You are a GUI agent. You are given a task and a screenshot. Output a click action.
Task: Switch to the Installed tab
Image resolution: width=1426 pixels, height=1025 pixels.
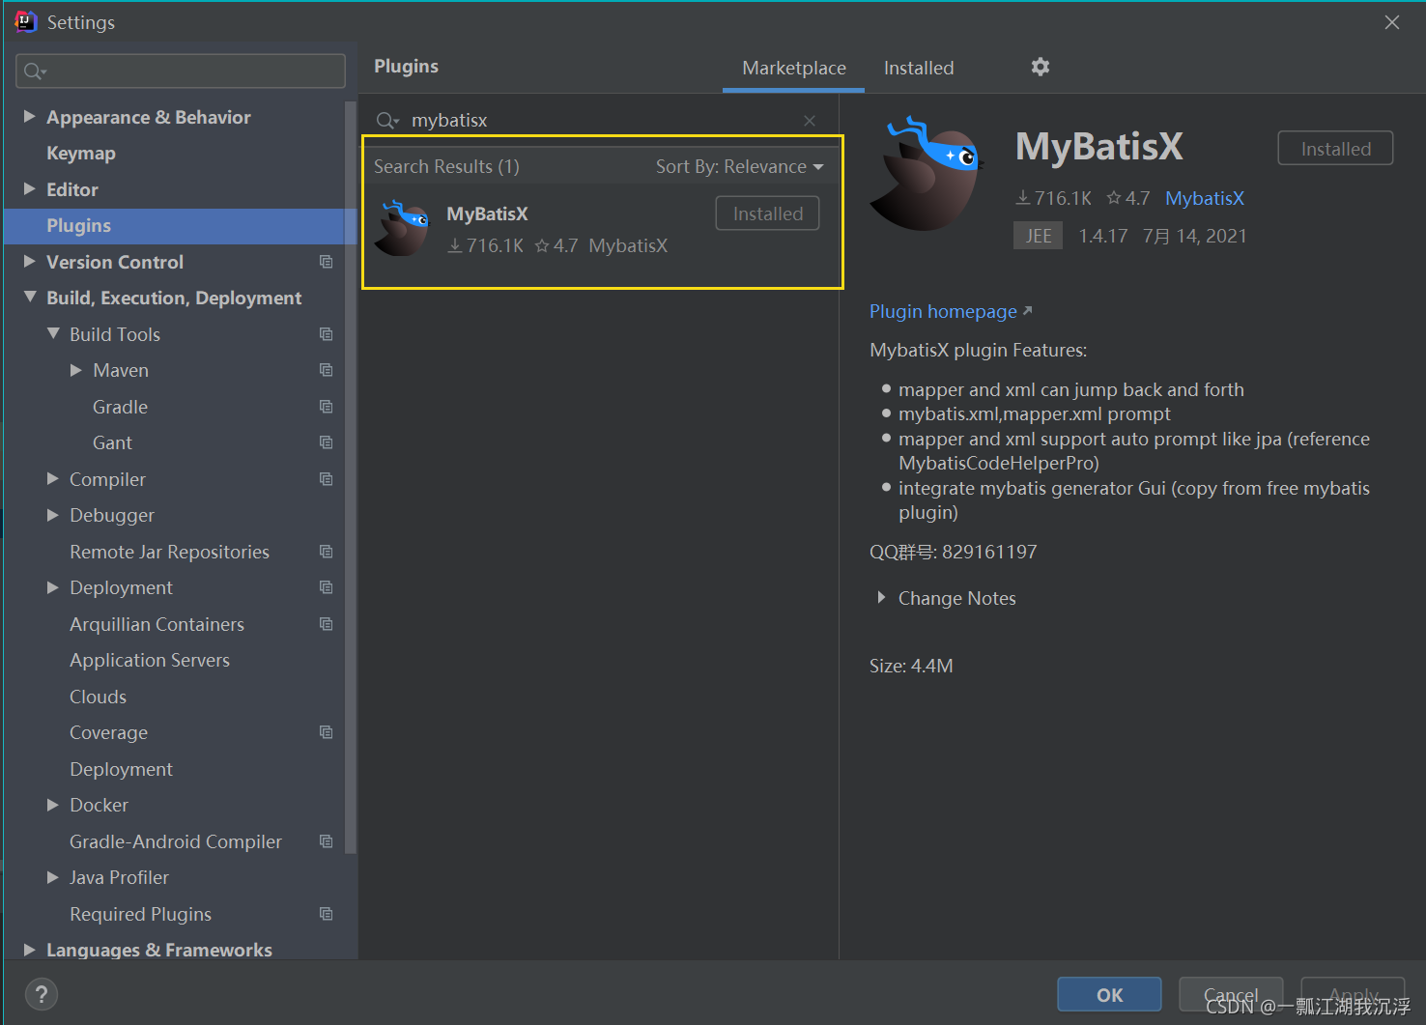919,68
